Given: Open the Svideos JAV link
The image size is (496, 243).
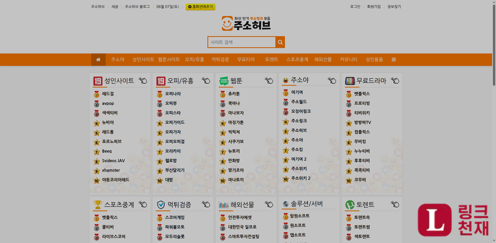Looking at the screenshot, I should click(x=113, y=161).
